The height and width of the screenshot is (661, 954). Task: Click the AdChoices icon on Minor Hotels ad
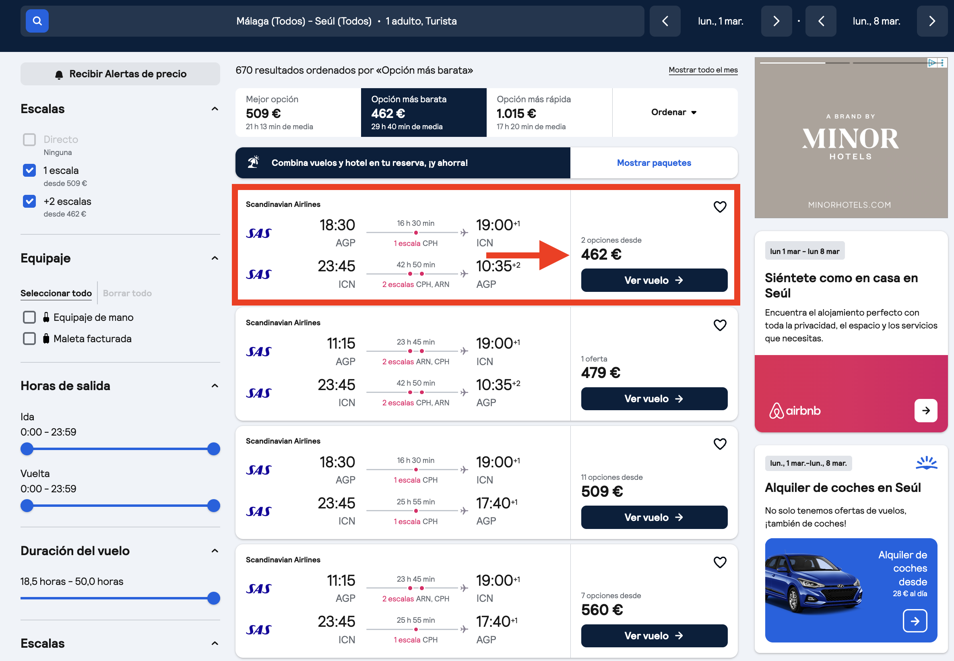point(932,62)
